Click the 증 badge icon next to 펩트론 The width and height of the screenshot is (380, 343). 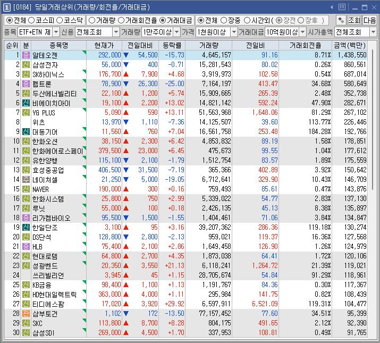(26, 83)
